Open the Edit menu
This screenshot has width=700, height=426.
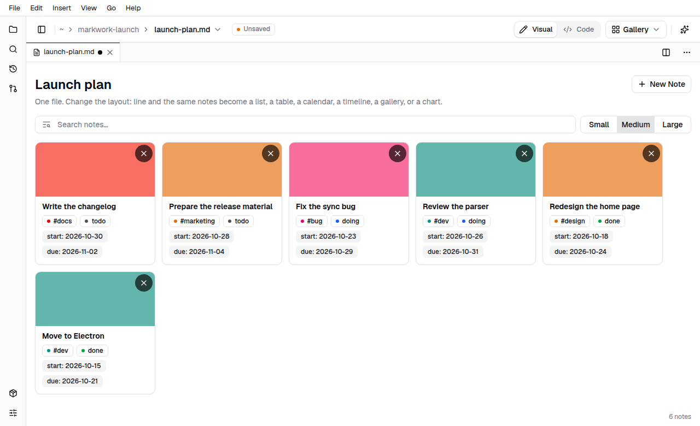pos(37,8)
